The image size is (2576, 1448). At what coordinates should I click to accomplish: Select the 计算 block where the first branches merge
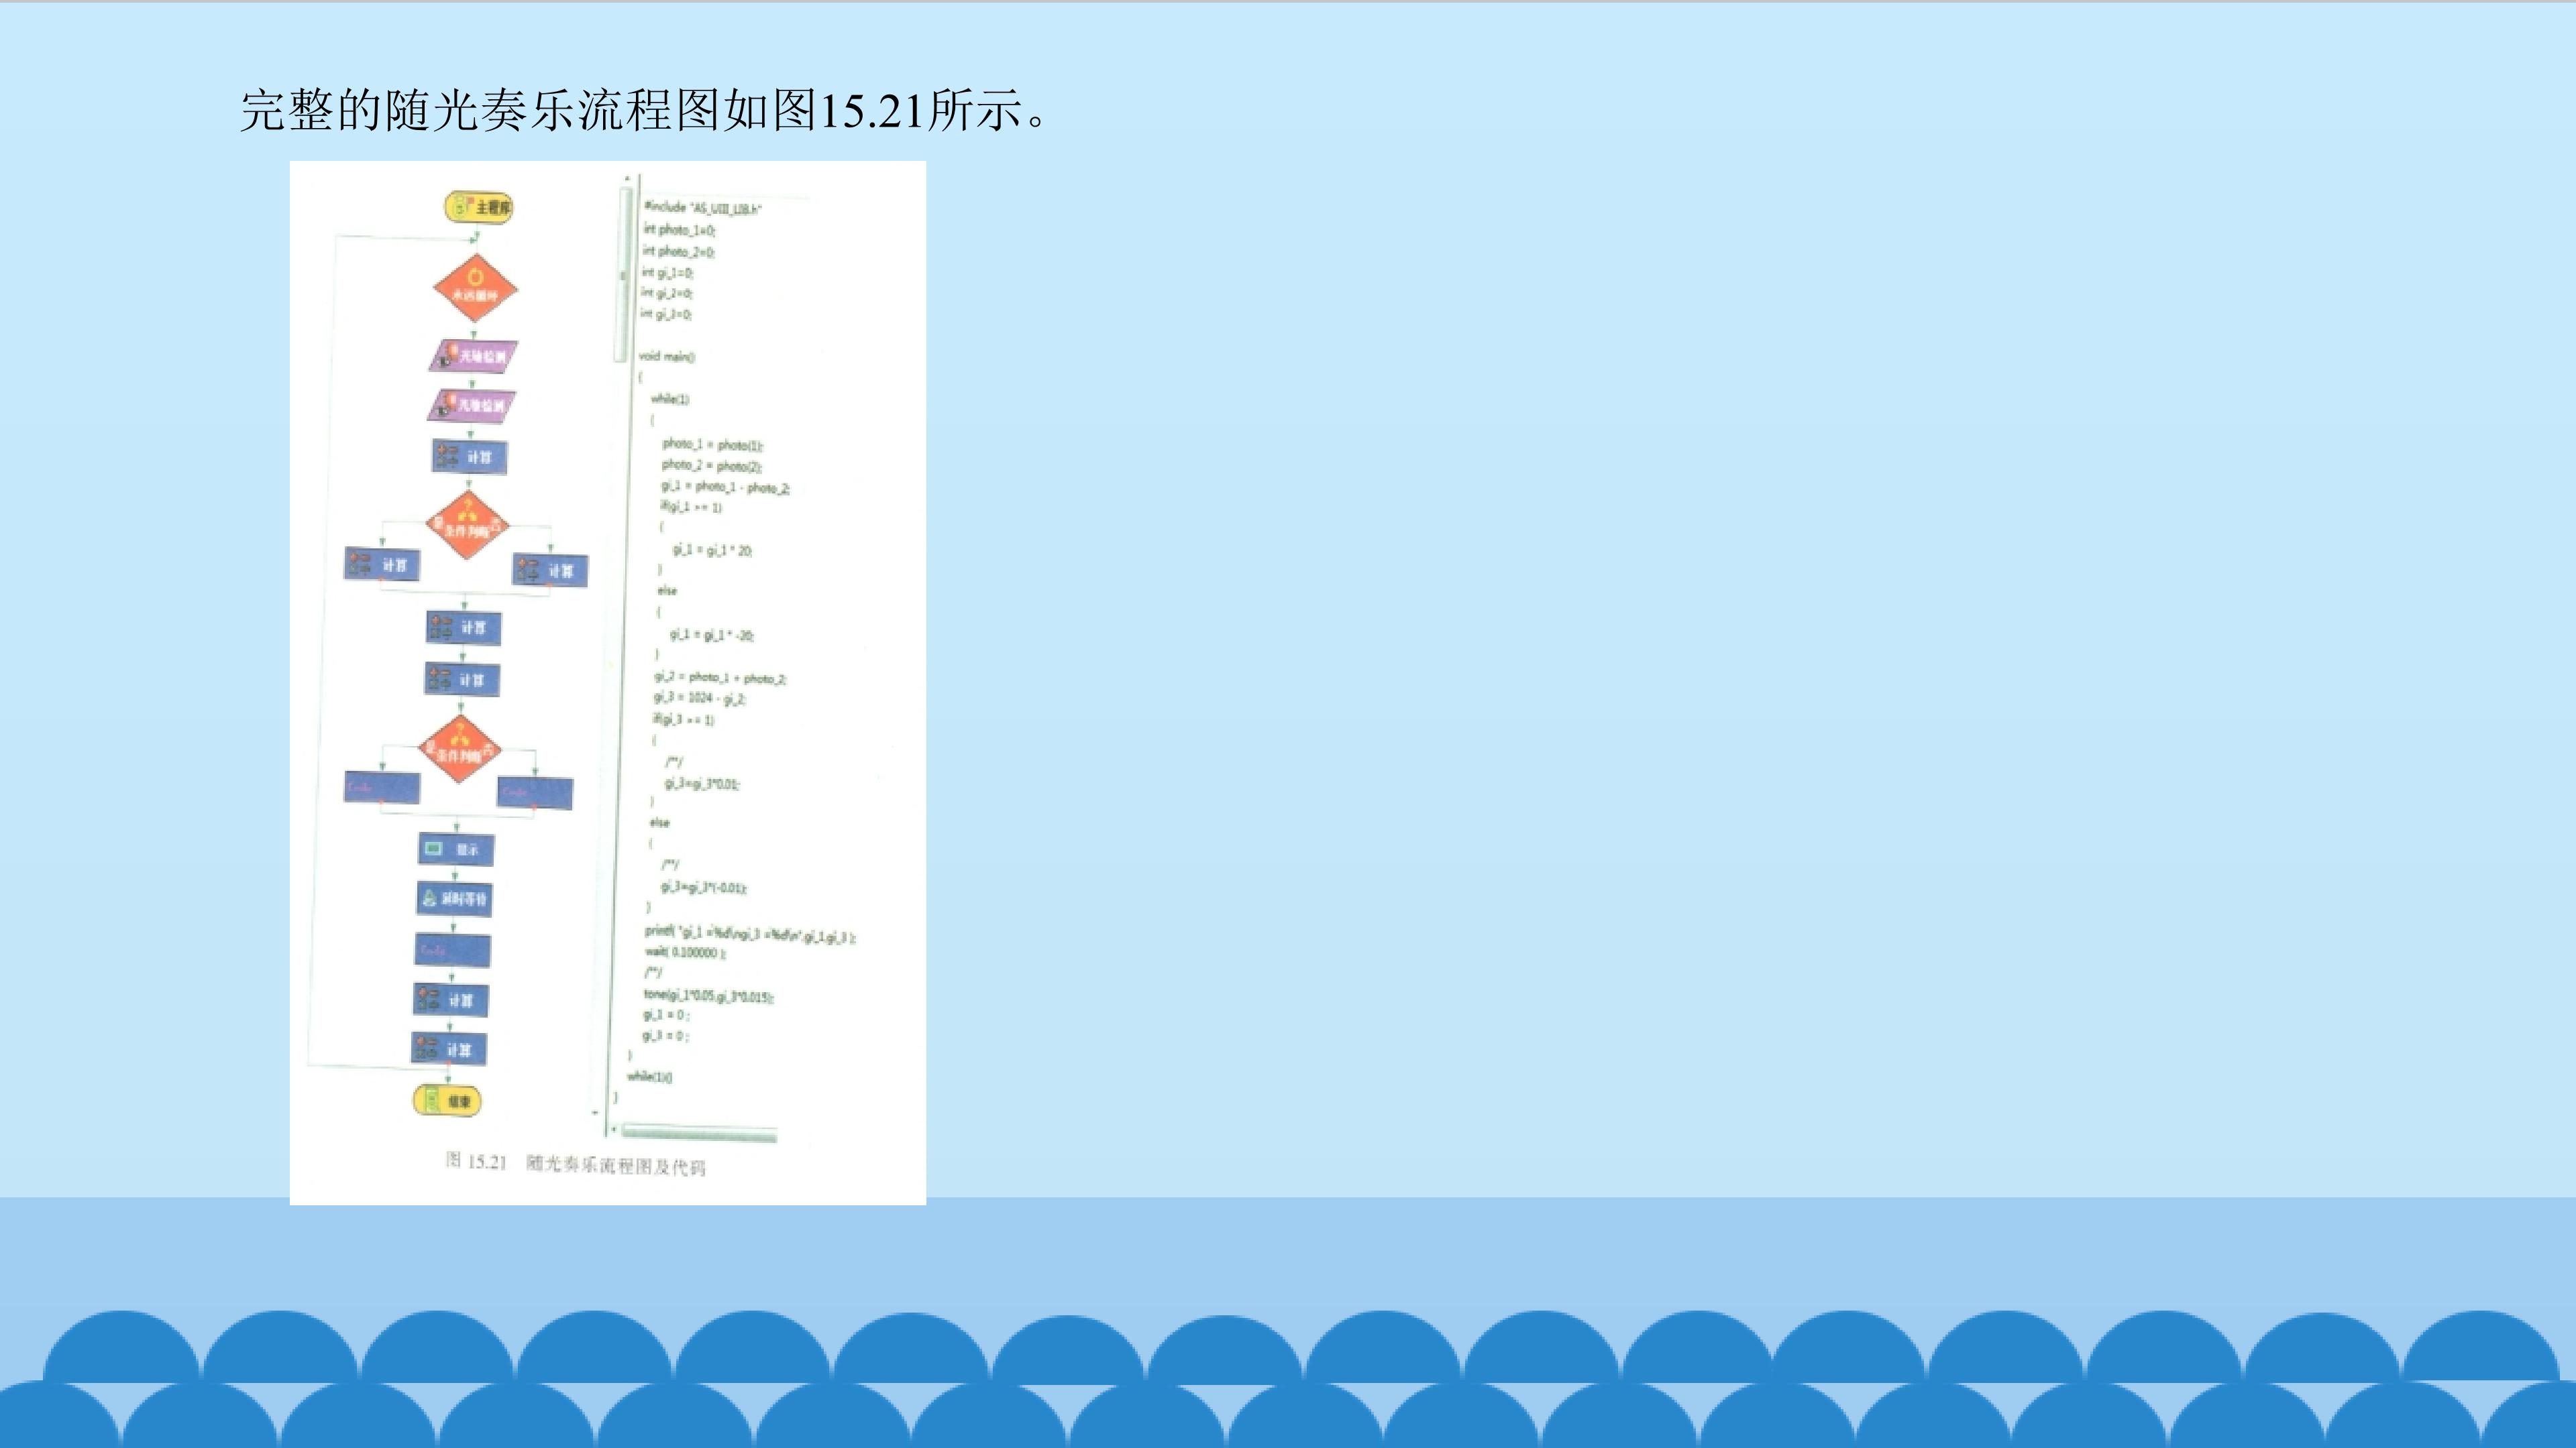(x=463, y=629)
